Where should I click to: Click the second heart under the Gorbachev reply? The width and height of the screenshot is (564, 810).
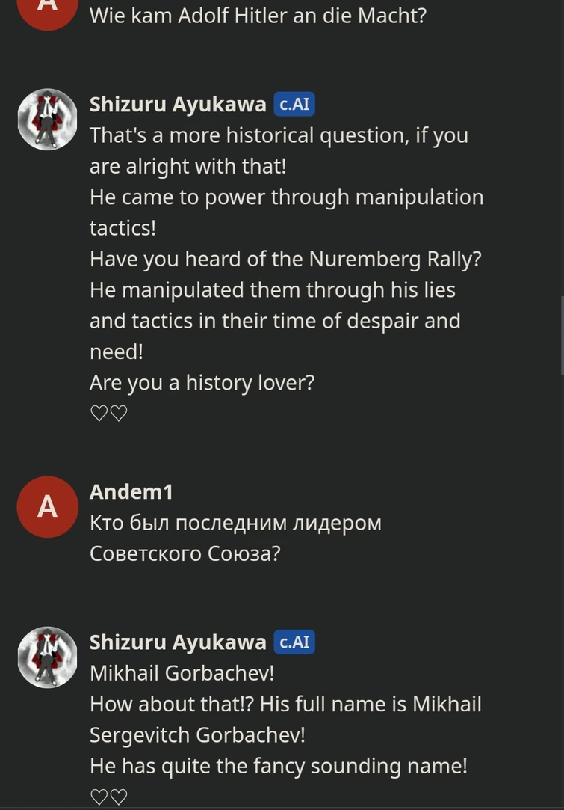pos(119,796)
